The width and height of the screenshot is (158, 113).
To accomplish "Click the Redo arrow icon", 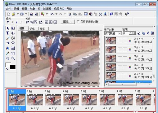I will pyautogui.click(x=61, y=14).
